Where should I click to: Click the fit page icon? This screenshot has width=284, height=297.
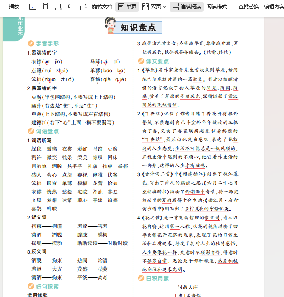(45, 7)
